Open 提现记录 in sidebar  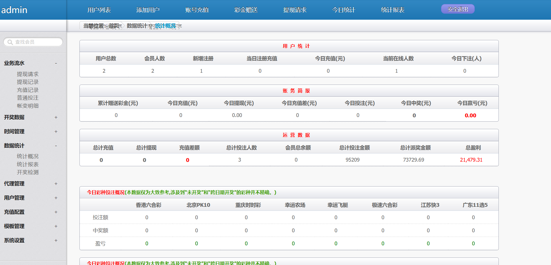pos(28,82)
